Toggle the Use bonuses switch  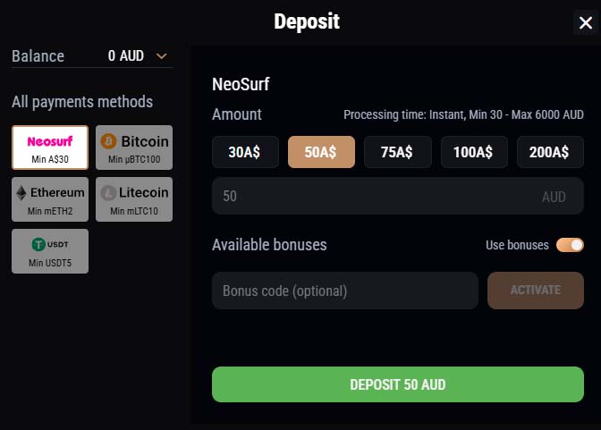(x=570, y=245)
